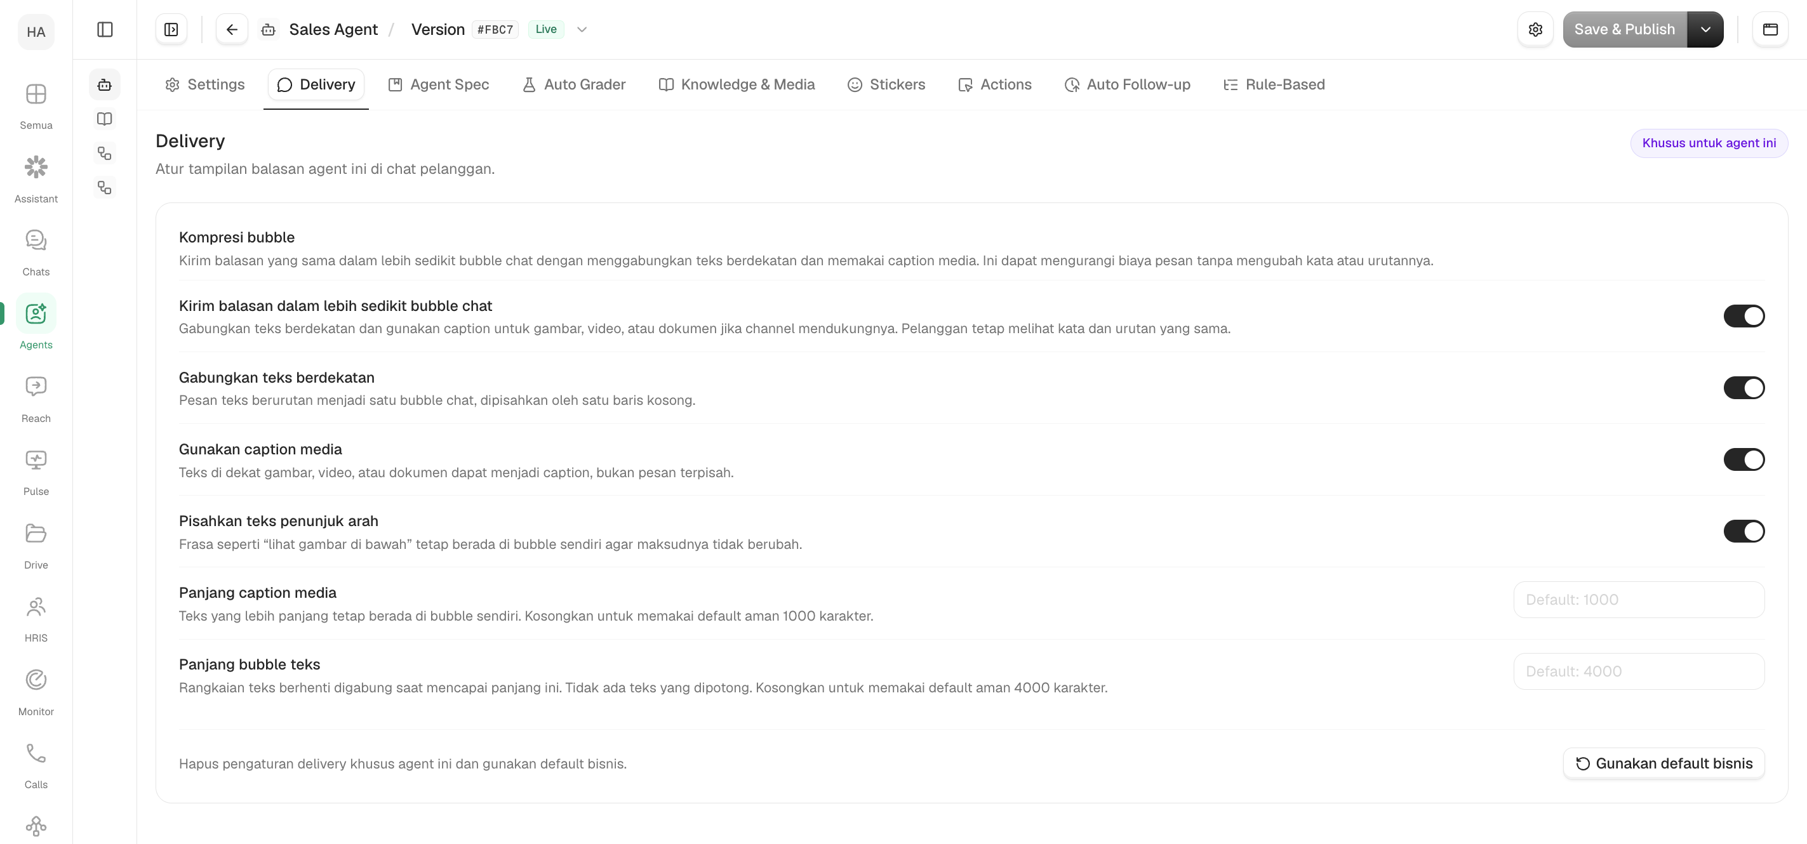This screenshot has height=844, width=1807.
Task: Click the robot icon beside Sales Agent title
Action: [268, 29]
